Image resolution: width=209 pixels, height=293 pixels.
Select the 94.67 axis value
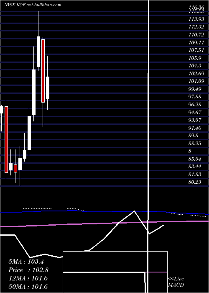coord(195,112)
